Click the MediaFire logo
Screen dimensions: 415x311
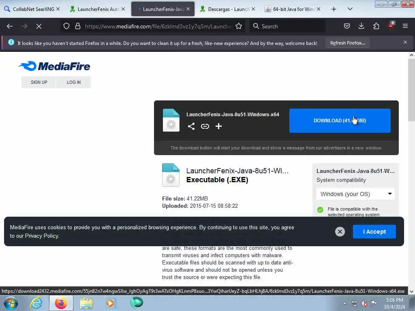click(55, 66)
